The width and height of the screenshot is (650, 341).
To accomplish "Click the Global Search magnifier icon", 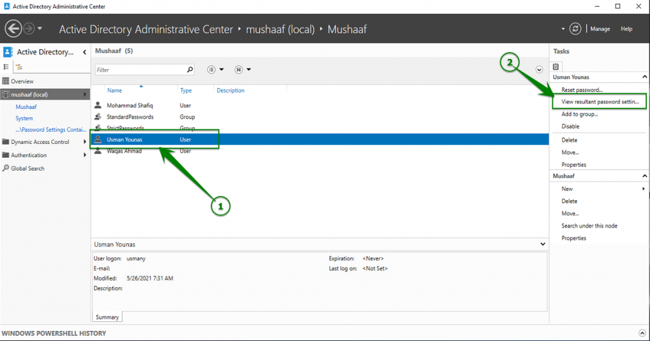I will click(x=5, y=168).
